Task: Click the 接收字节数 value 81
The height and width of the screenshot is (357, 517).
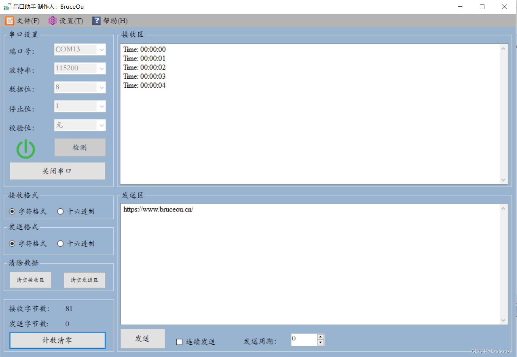Action: point(69,309)
